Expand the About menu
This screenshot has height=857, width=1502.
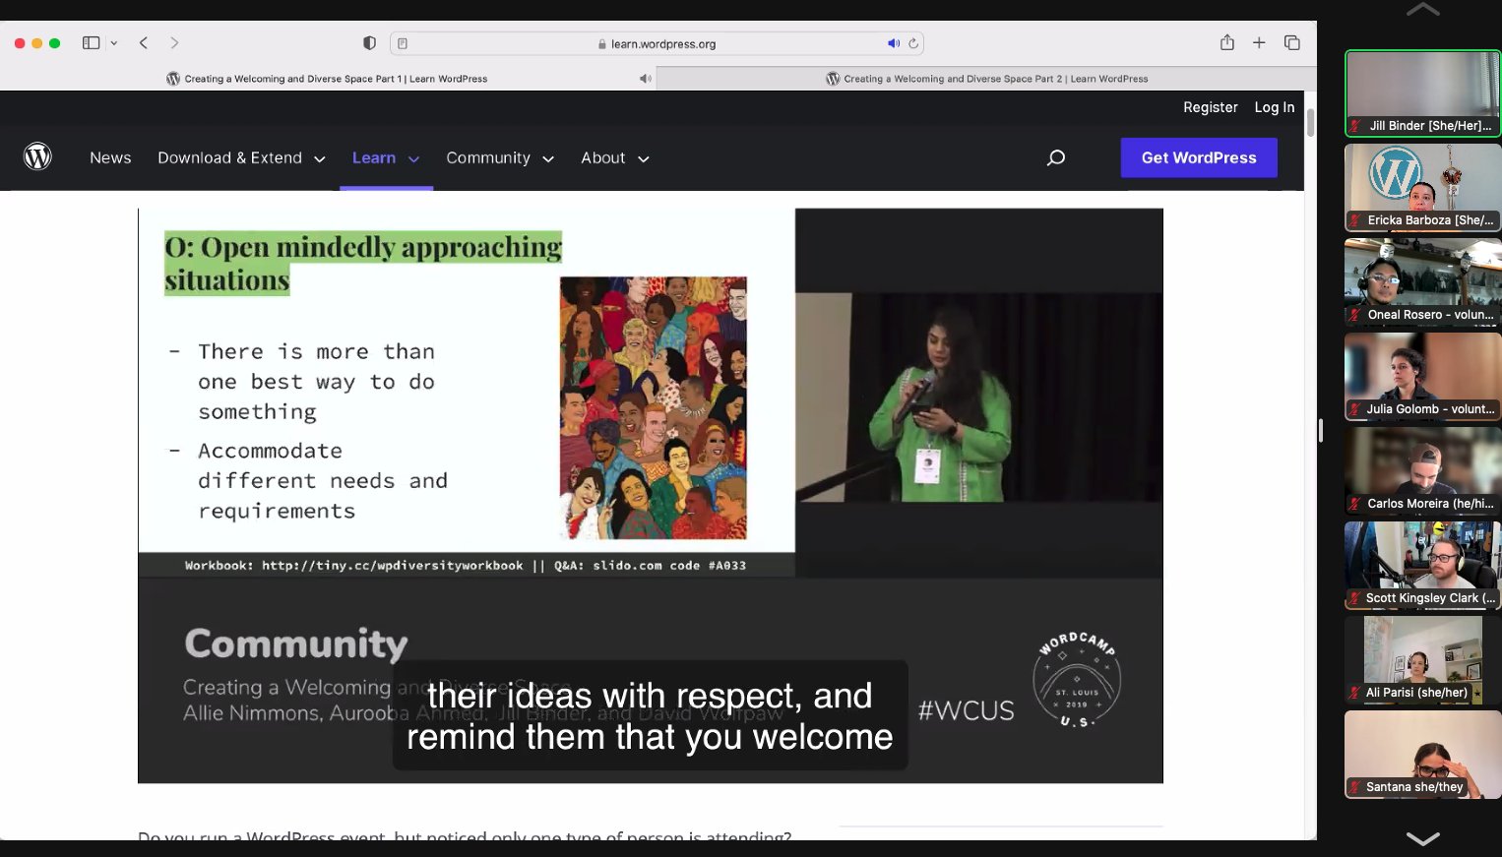click(x=615, y=157)
